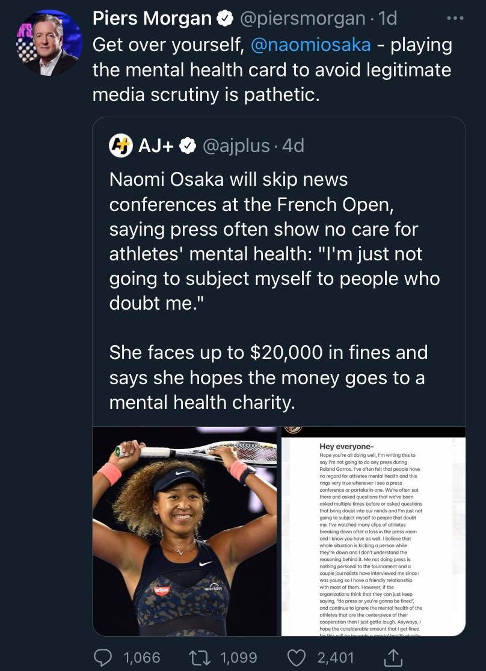Open the 'Hey everyone' statement image
This screenshot has width=486, height=671.
pyautogui.click(x=374, y=531)
